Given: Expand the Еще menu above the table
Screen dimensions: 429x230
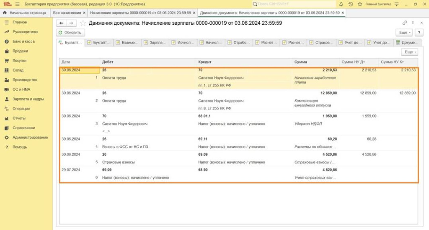Looking at the screenshot, I should coord(409,52).
